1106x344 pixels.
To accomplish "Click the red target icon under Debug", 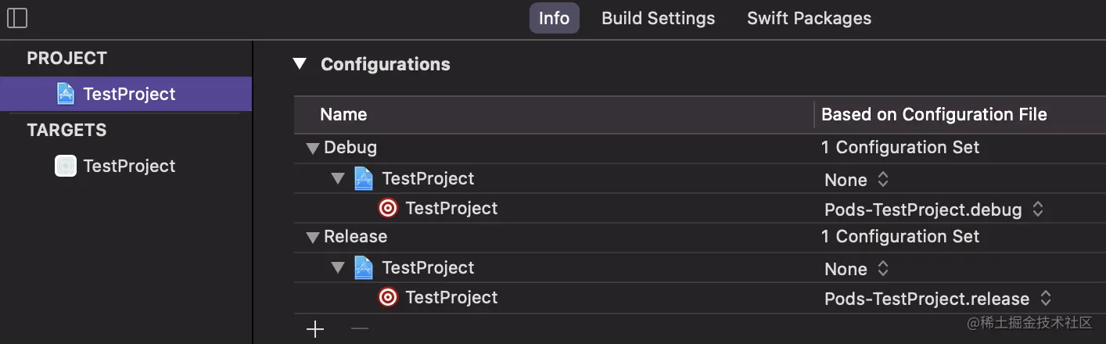I will (x=388, y=209).
